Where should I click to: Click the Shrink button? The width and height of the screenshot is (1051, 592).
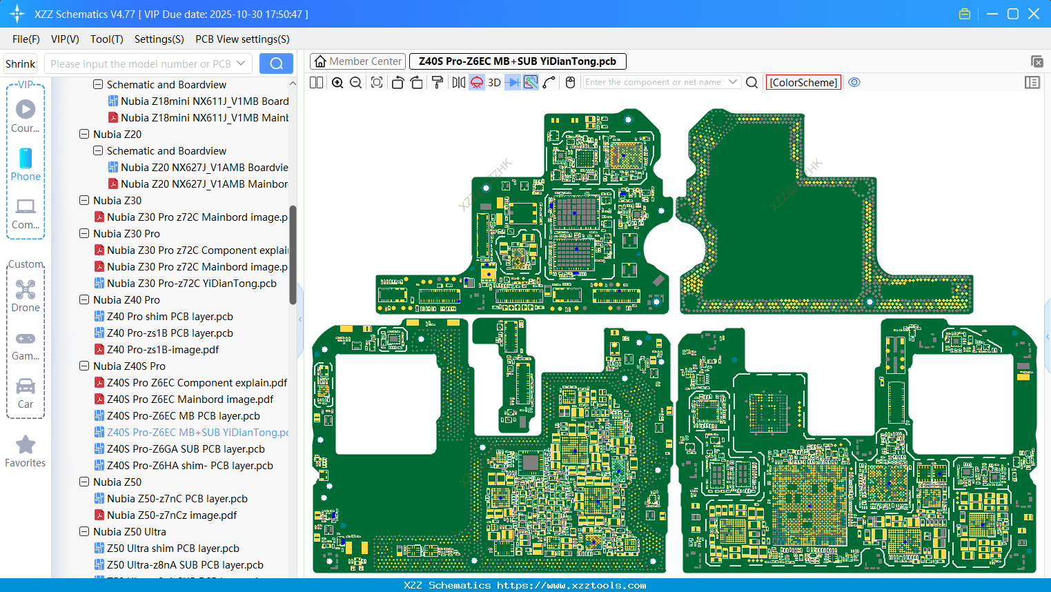(x=20, y=64)
